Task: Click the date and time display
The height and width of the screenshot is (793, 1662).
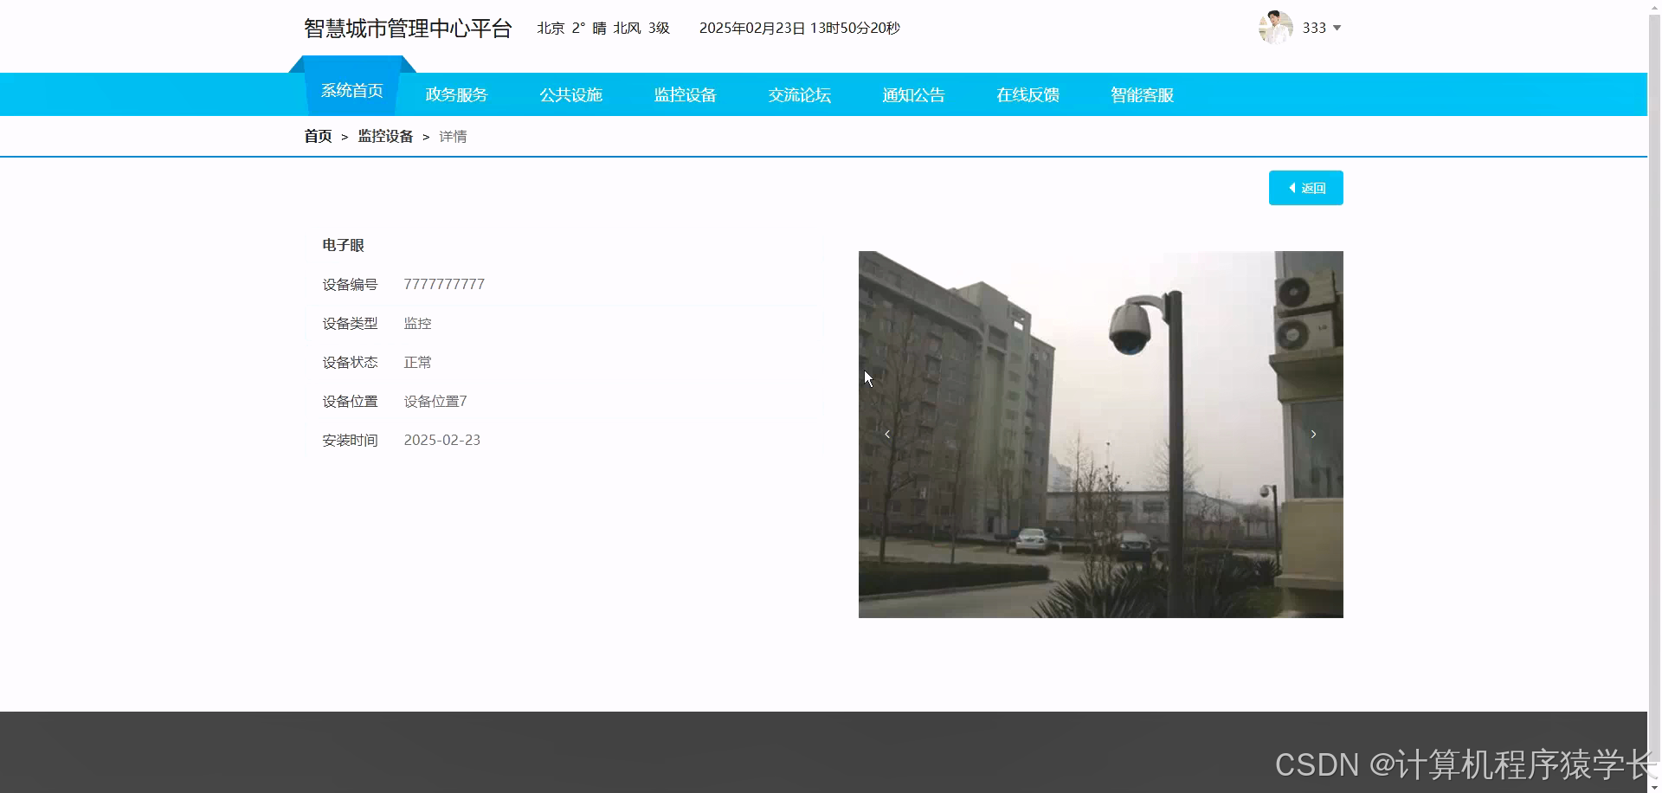Action: point(799,28)
